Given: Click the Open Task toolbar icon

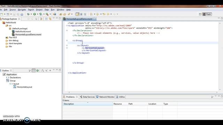Looking at the screenshot, I should (65, 14).
